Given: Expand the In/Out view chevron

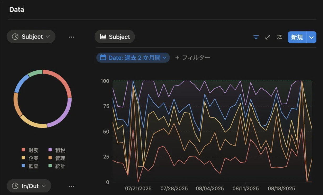Looking at the screenshot, I should pyautogui.click(x=44, y=186).
